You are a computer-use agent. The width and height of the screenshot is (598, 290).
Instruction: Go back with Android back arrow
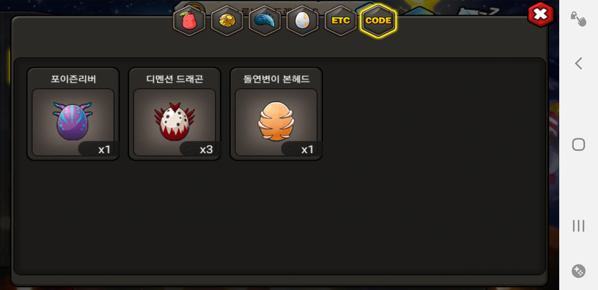[578, 63]
